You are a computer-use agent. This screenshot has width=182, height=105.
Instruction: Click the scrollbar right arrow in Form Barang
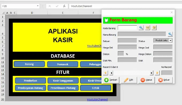pos(151,73)
